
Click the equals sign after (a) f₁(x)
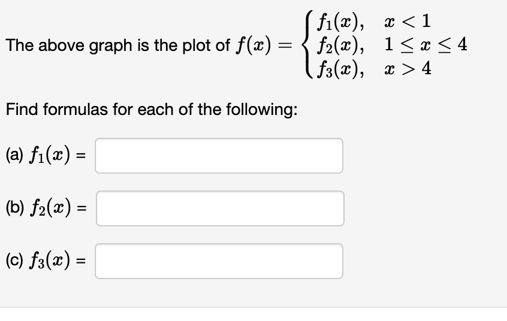pos(81,156)
